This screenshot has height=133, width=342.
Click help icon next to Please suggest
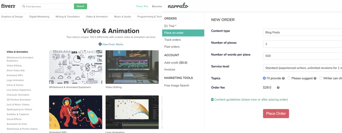315,78
